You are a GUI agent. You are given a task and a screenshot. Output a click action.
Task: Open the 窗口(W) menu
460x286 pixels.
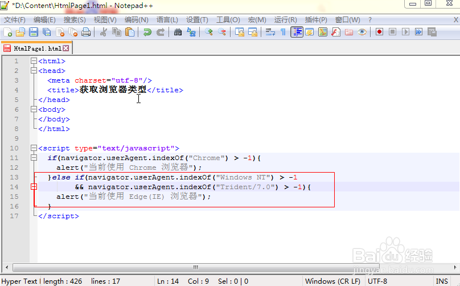(348, 20)
